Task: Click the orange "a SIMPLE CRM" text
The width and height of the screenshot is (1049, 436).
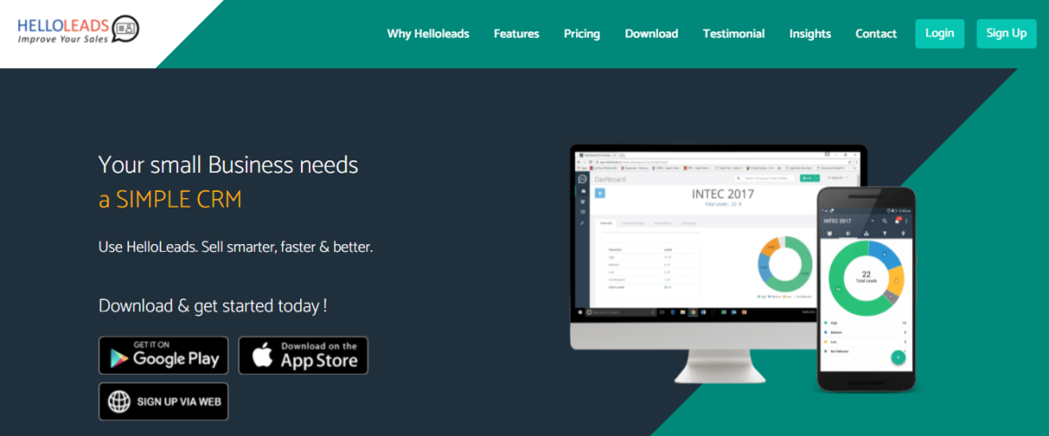Action: click(170, 200)
